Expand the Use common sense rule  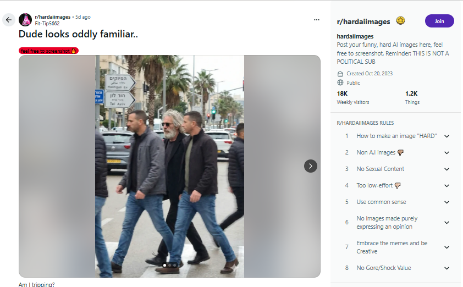click(447, 202)
